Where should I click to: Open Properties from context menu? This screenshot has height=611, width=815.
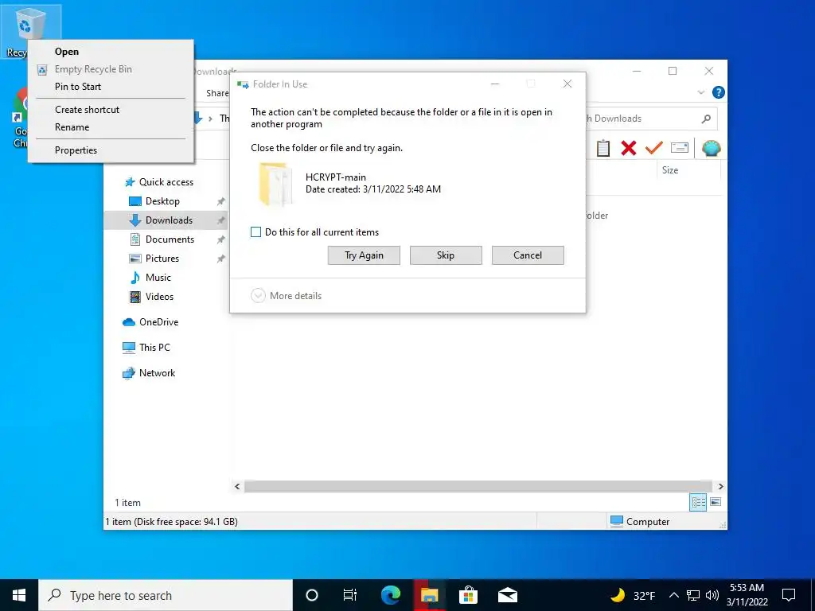(x=111, y=150)
